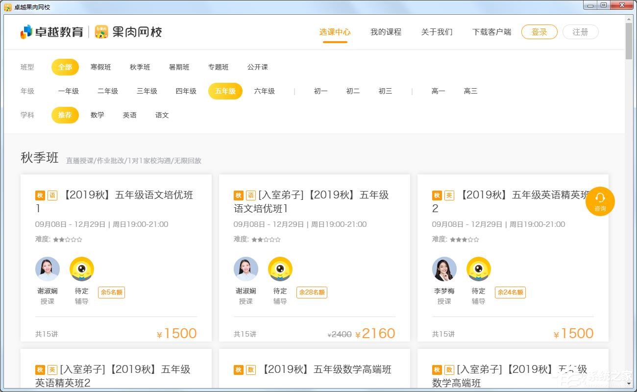Click 谢淑娴 teacher avatar in first course card
Screen dimensions: 637x392
[x=48, y=269]
